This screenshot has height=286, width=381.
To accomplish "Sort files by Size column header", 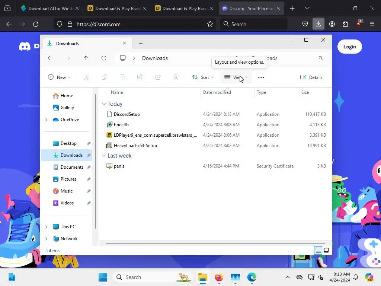I will (x=305, y=92).
